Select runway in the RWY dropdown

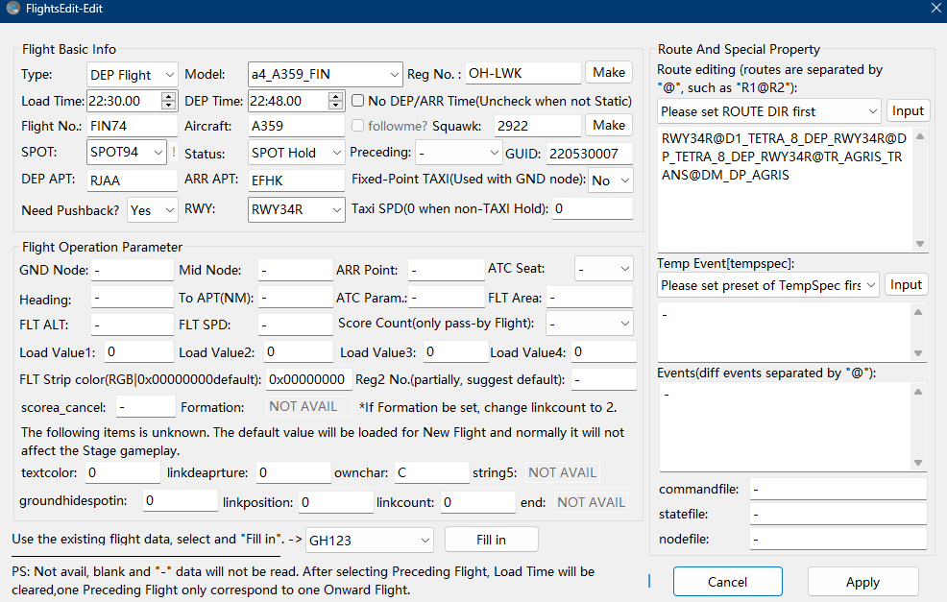(296, 209)
